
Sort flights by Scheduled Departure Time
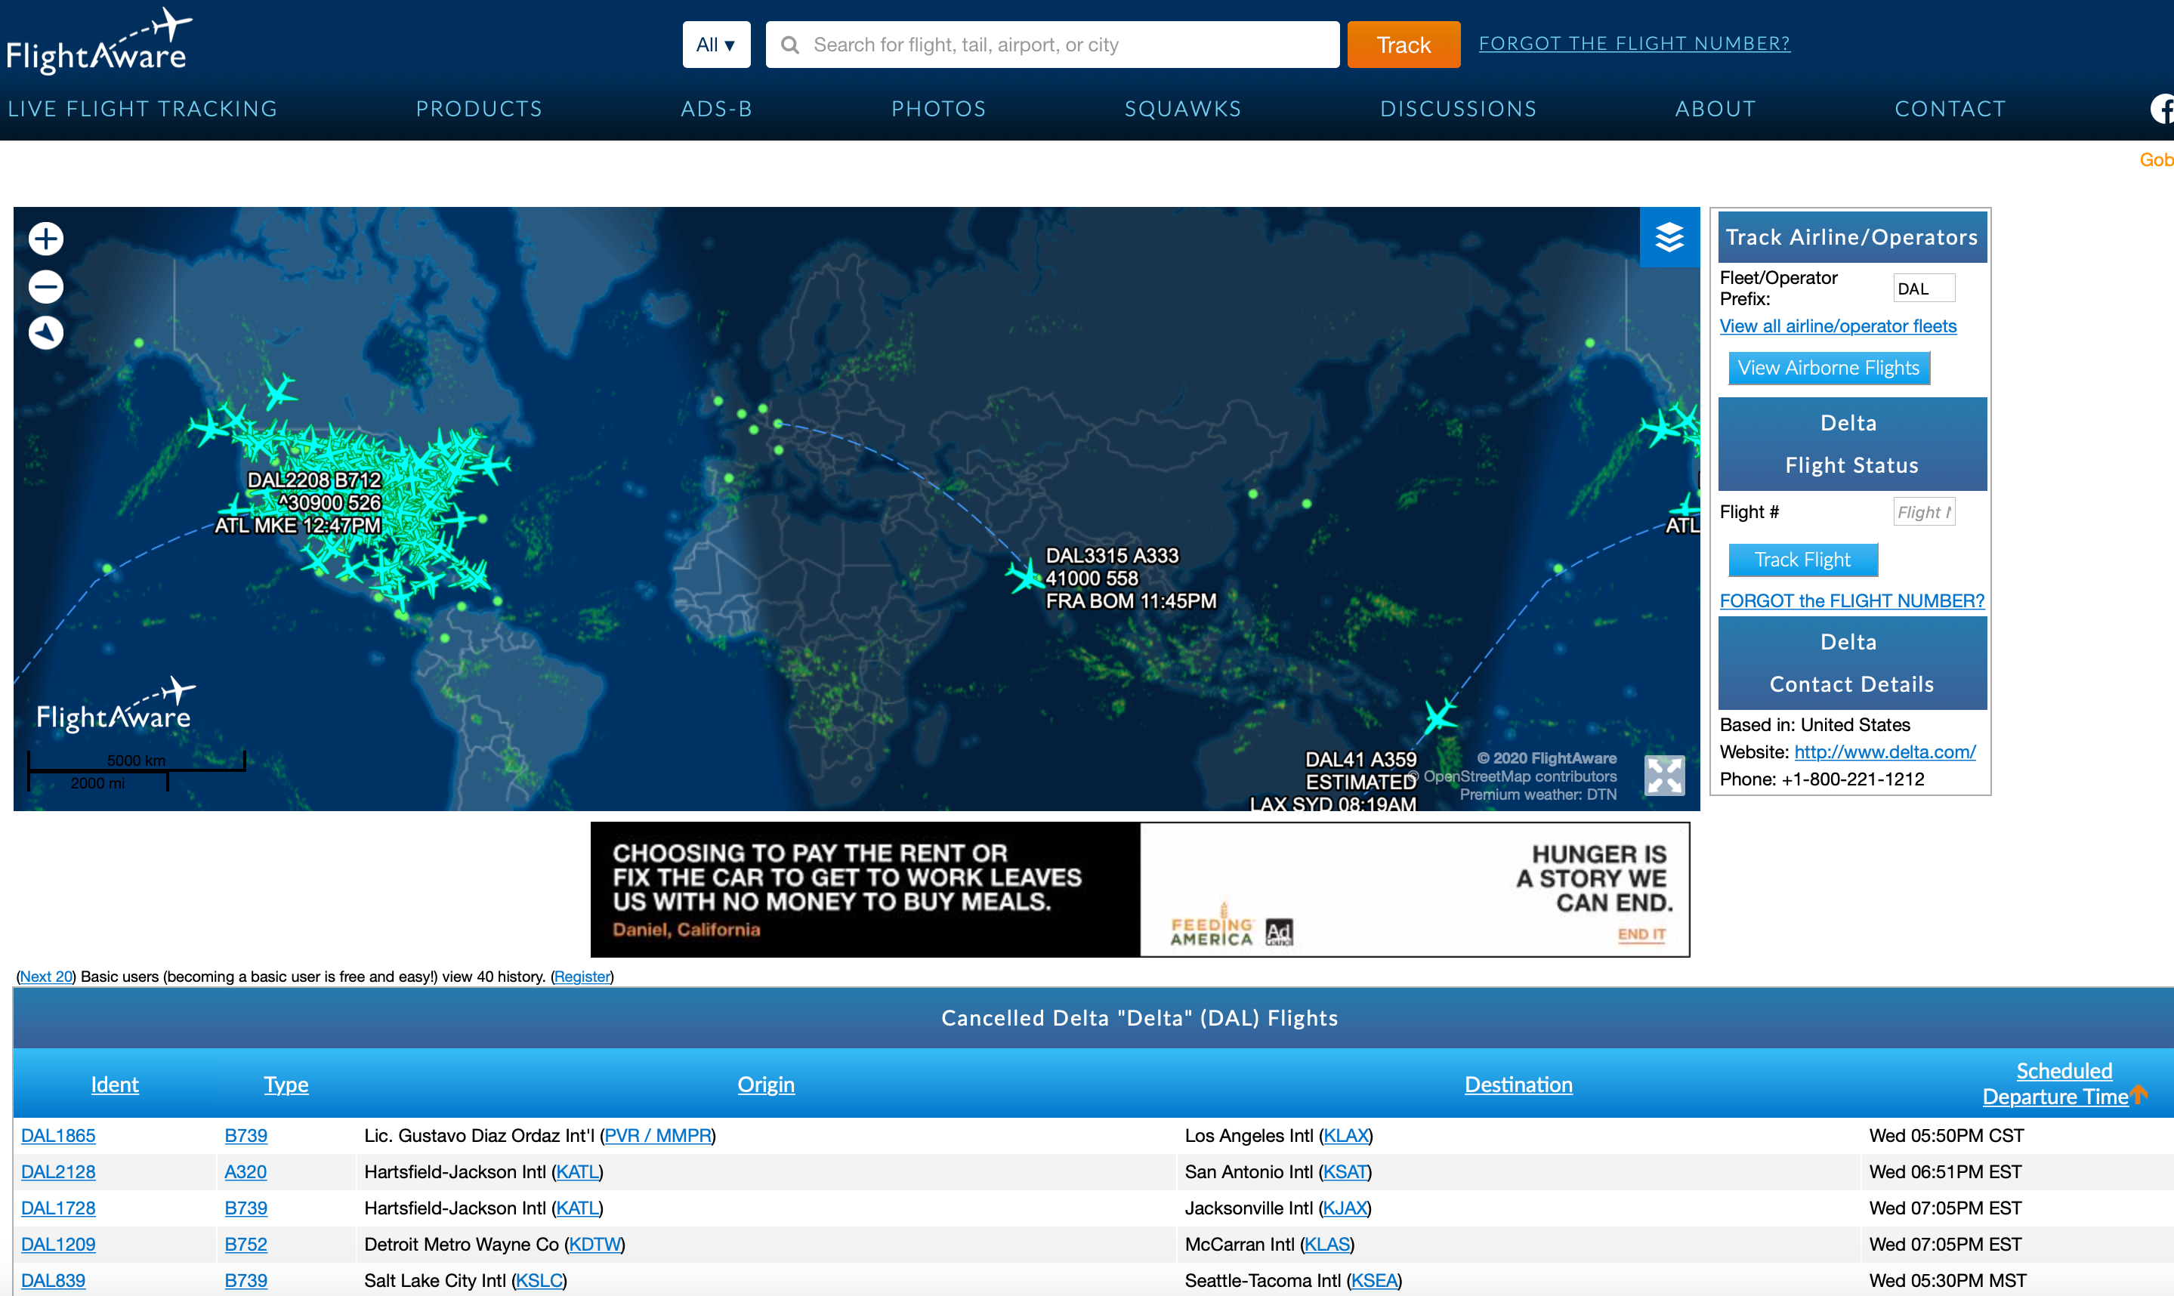(2063, 1083)
